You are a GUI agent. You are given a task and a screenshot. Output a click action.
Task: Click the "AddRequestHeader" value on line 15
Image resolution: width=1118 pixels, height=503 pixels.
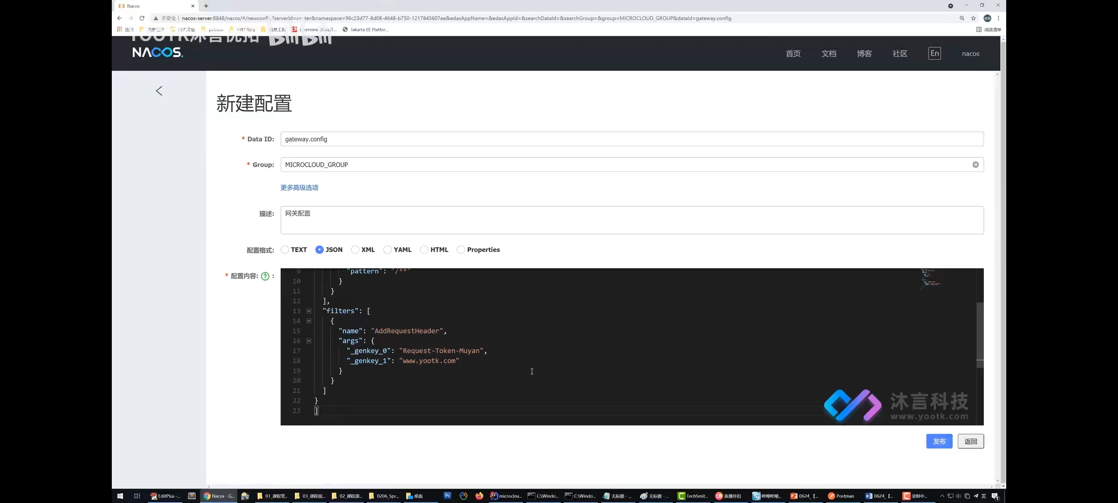pos(407,331)
